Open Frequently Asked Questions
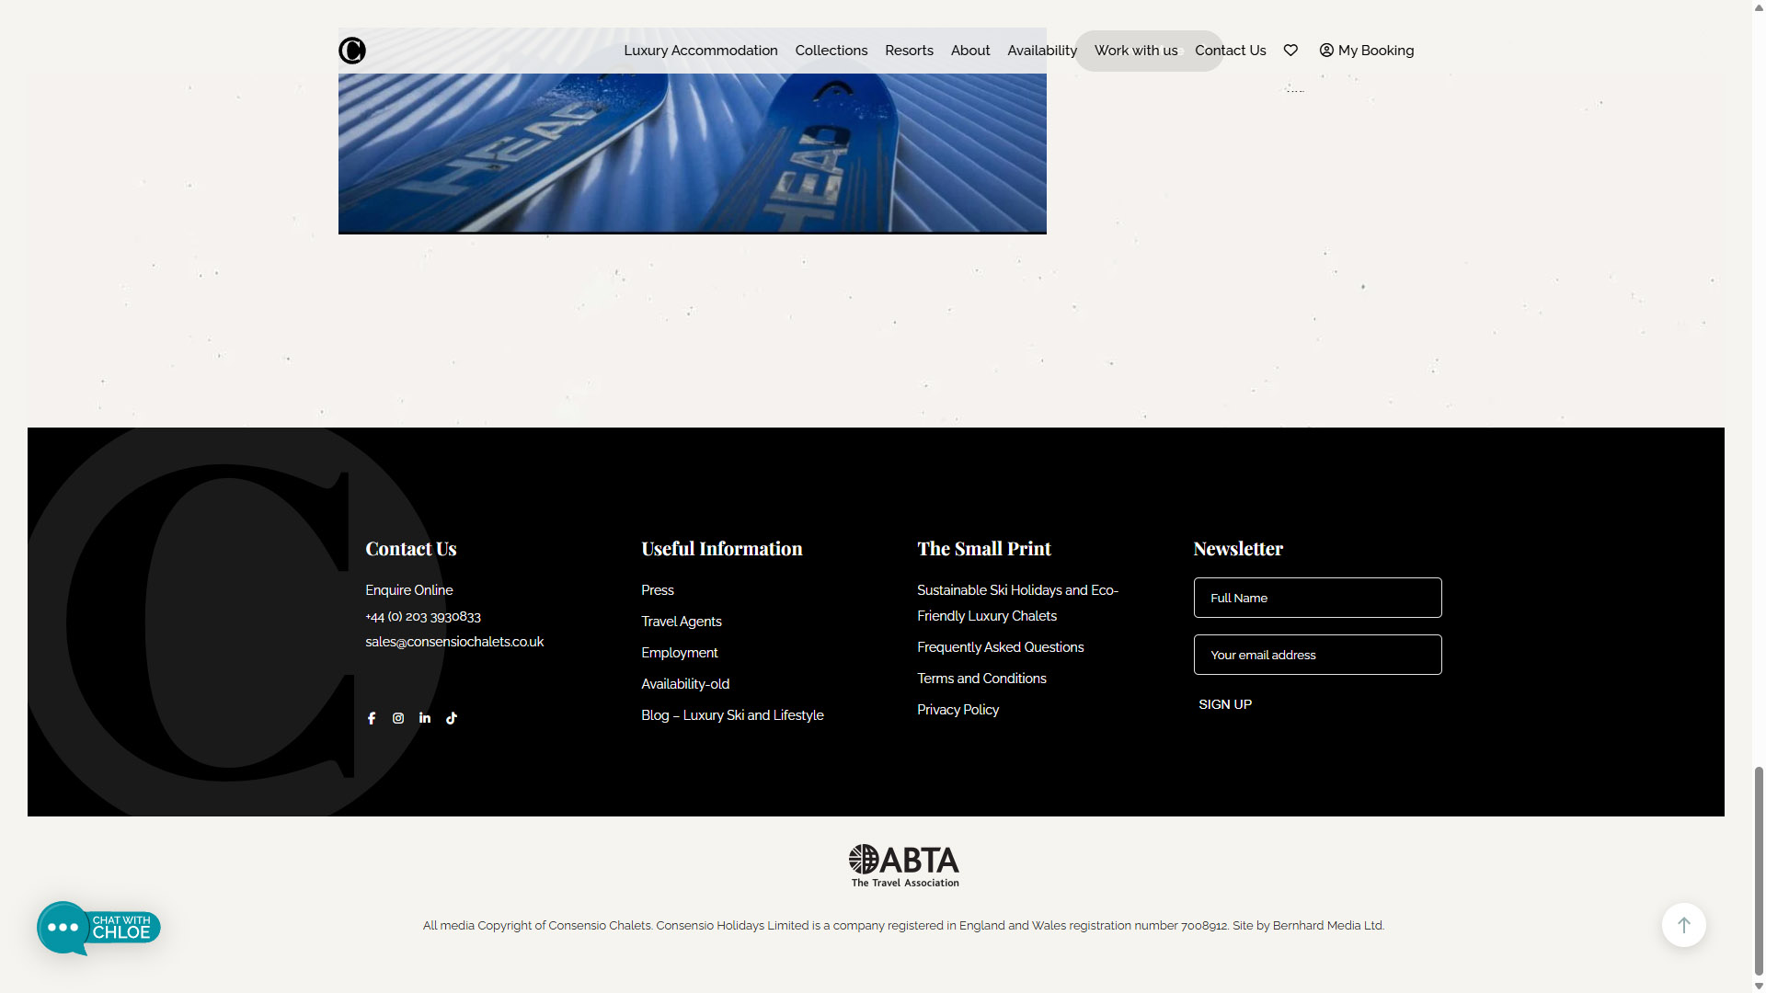The image size is (1766, 993). coord(1001,647)
